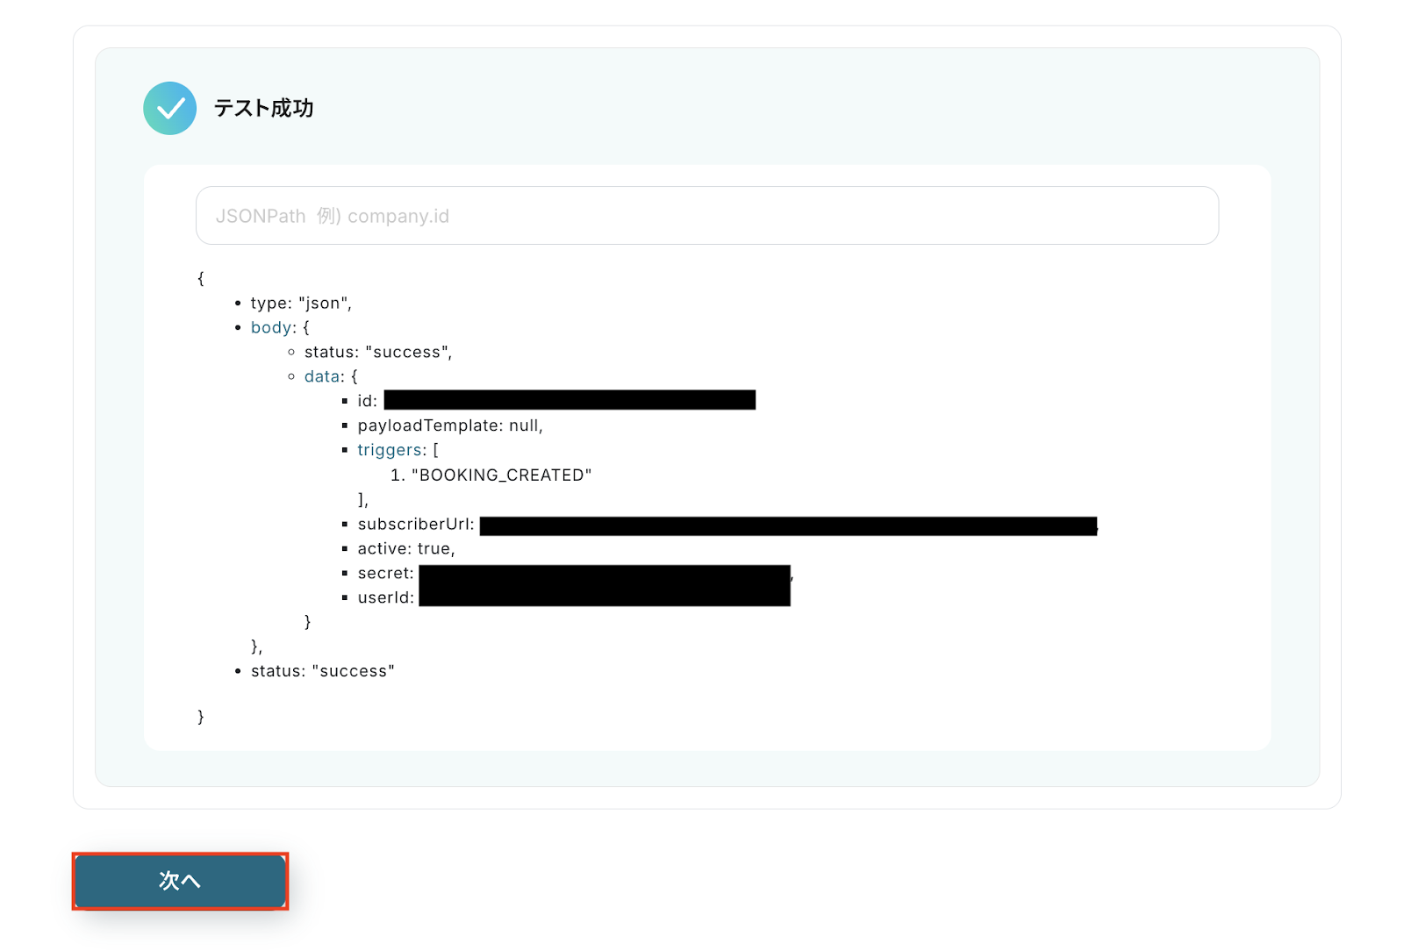The image size is (1404, 951).
Task: Select the userId key label
Action: [x=385, y=597]
